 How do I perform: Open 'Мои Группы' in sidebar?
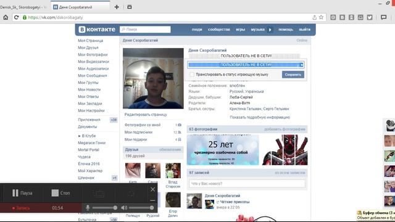coord(88,83)
